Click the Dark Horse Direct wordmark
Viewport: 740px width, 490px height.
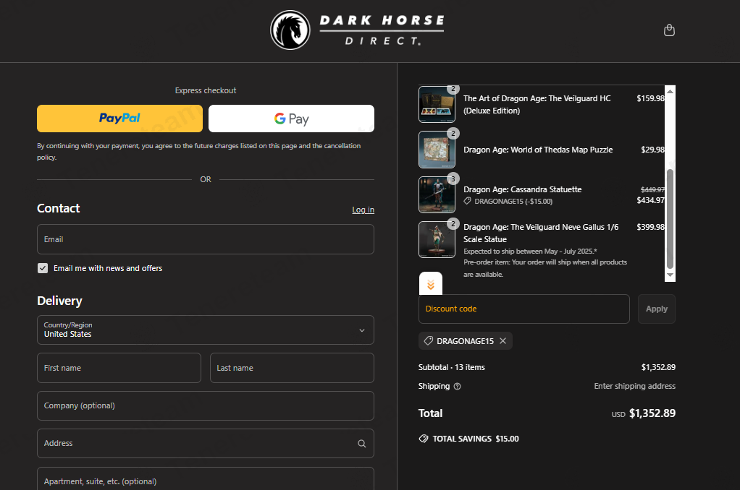(x=382, y=30)
